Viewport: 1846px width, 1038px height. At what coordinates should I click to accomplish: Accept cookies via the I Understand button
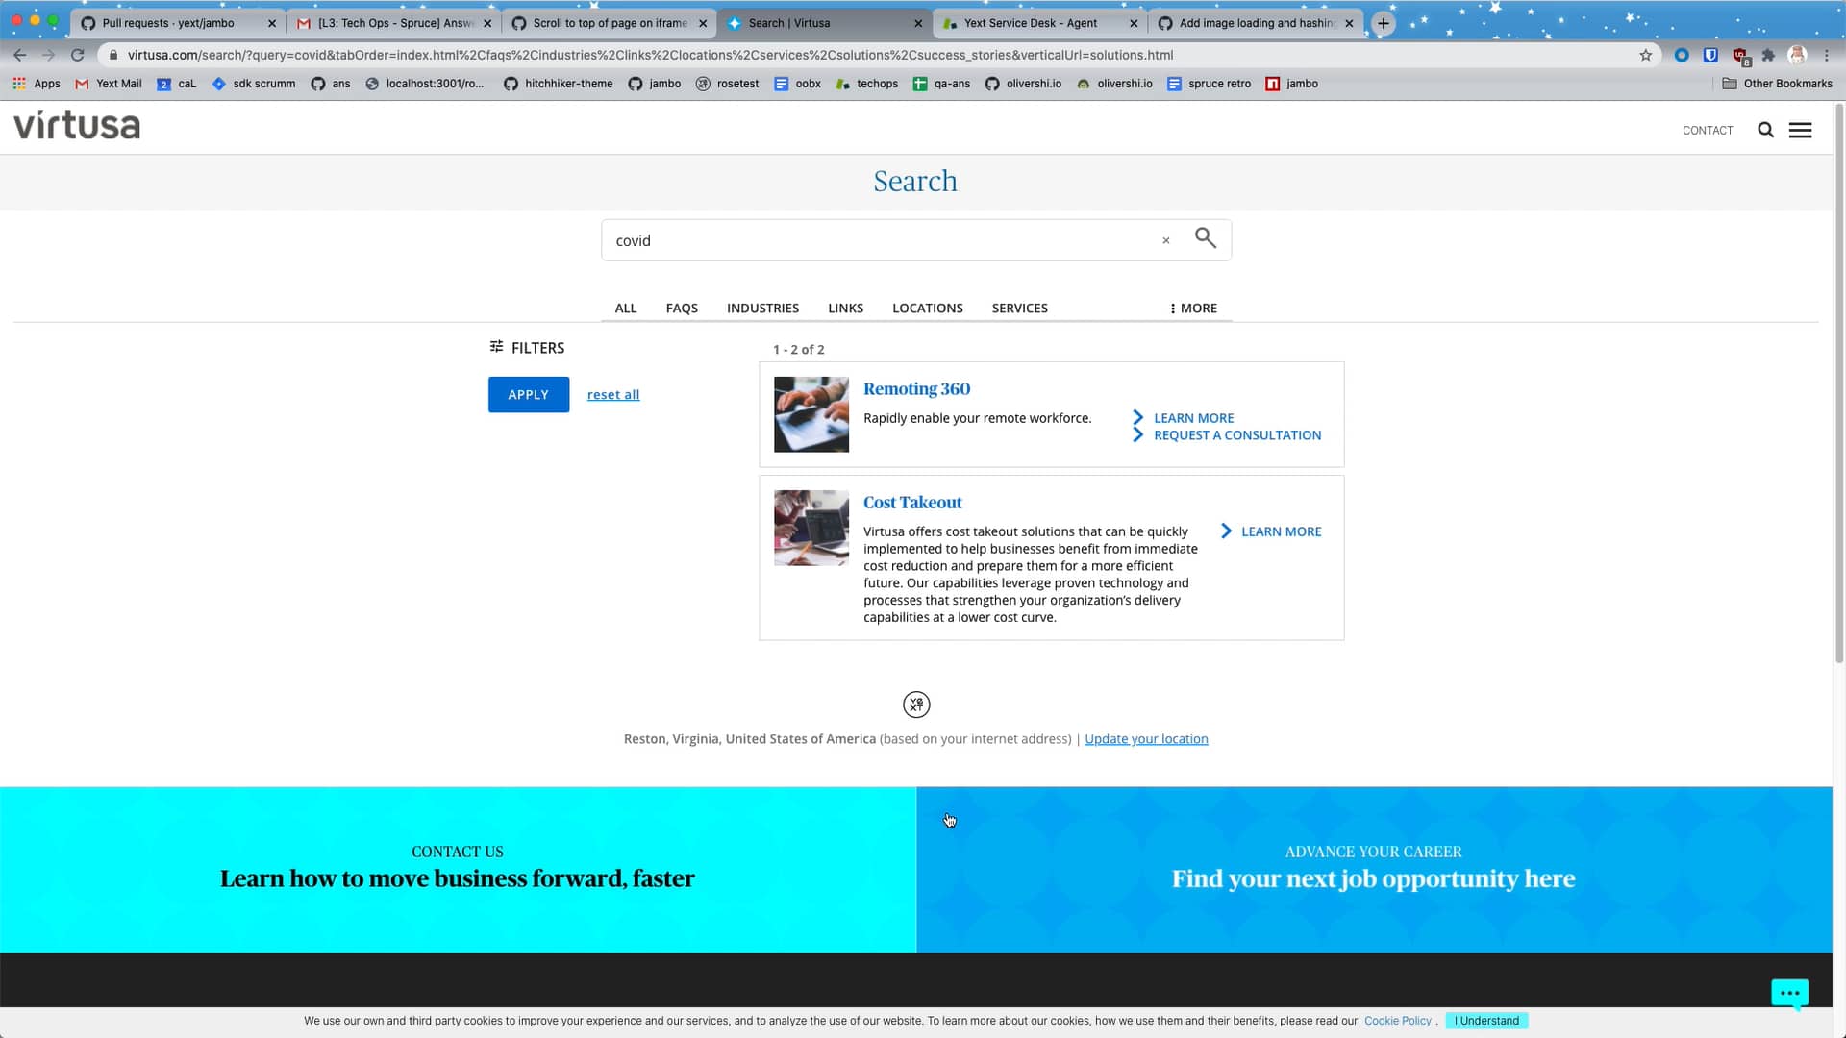pos(1486,1021)
